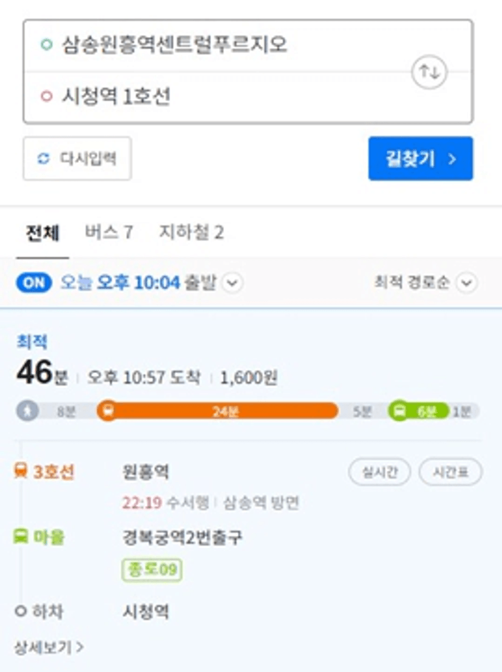Click the blue 길찾기 button

[421, 159]
